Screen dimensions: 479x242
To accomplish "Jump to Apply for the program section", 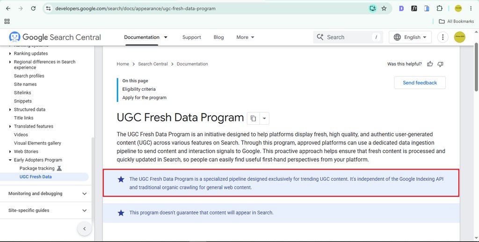I will tap(144, 98).
